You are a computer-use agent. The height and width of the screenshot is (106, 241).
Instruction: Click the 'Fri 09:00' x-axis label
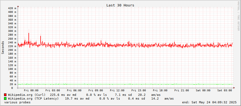[x=96, y=91]
